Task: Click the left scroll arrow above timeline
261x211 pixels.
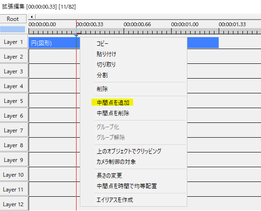Action: coord(32,17)
